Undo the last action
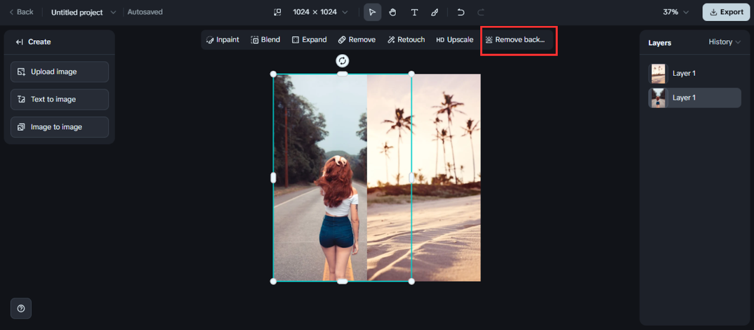The height and width of the screenshot is (330, 754). (461, 12)
